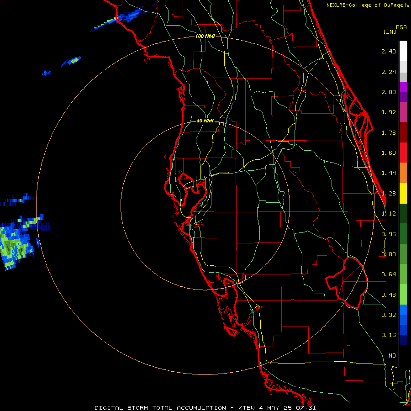411x411 pixels.
Task: Click the 2.24 legend value
Action: [x=389, y=72]
